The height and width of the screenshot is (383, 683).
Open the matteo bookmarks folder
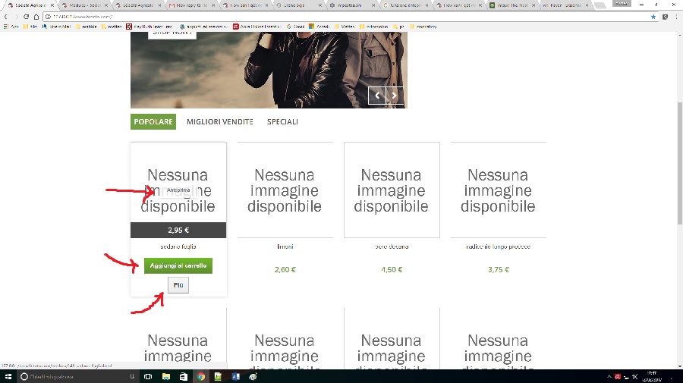pyautogui.click(x=112, y=27)
